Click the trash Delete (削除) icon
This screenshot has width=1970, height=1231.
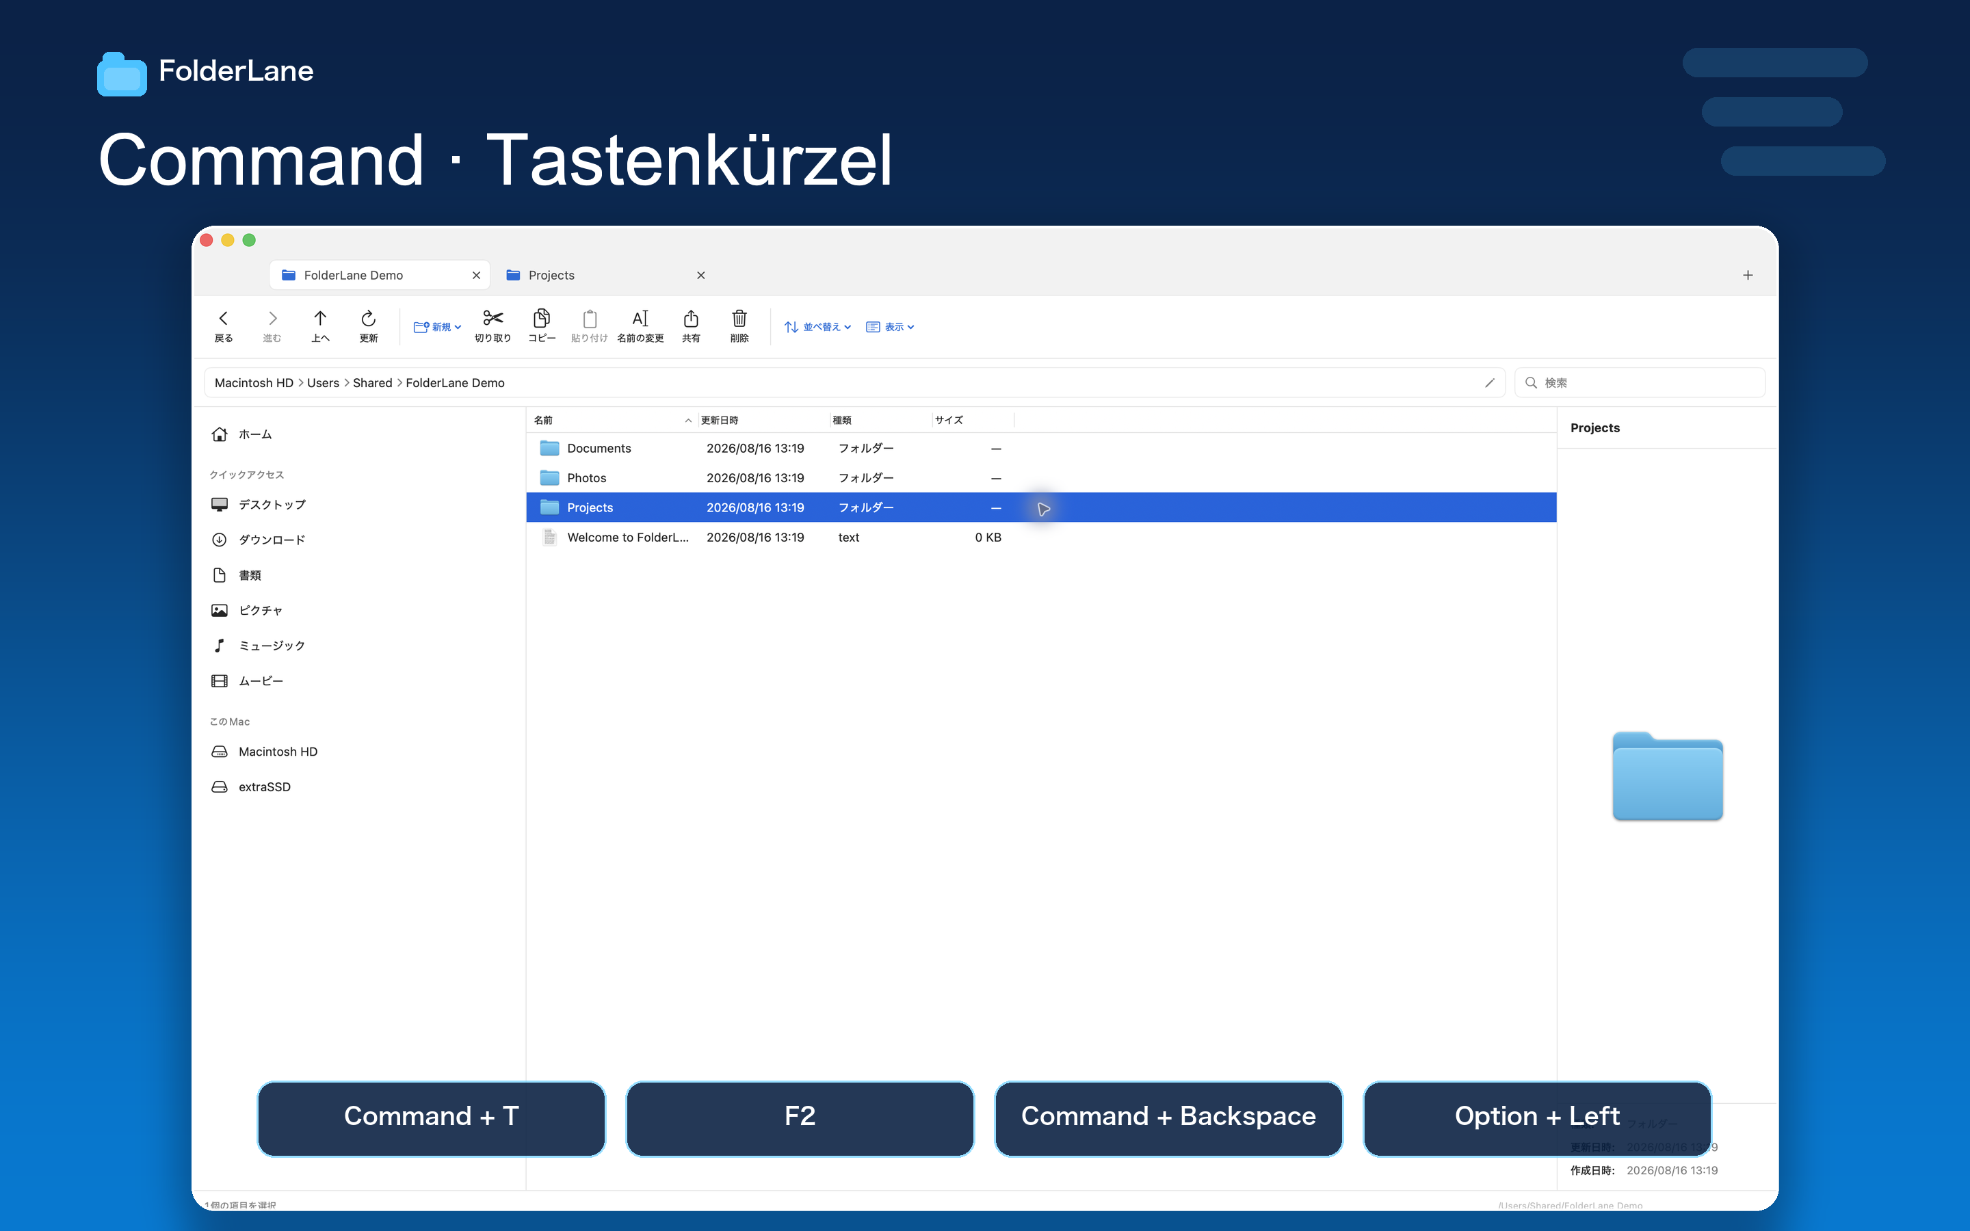(739, 318)
